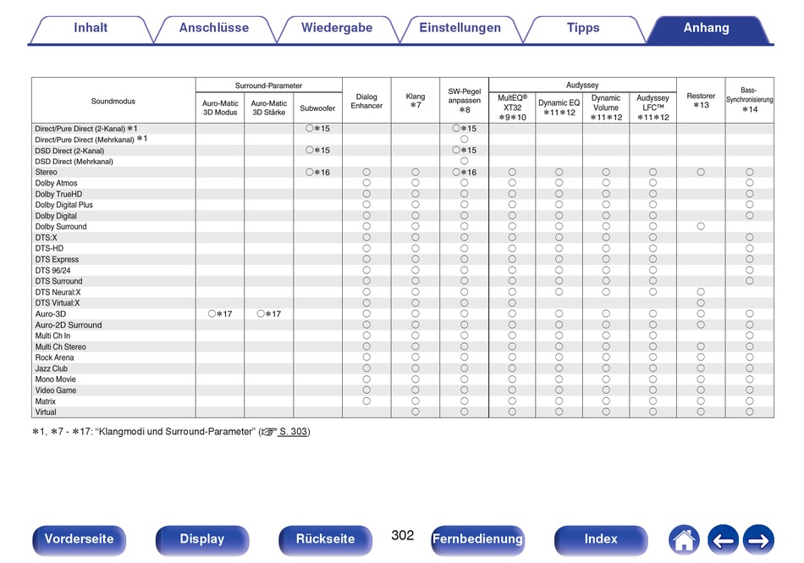Viewport: 804px width, 563px height.
Task: Click the DTS-HD row label
Action: (x=49, y=249)
